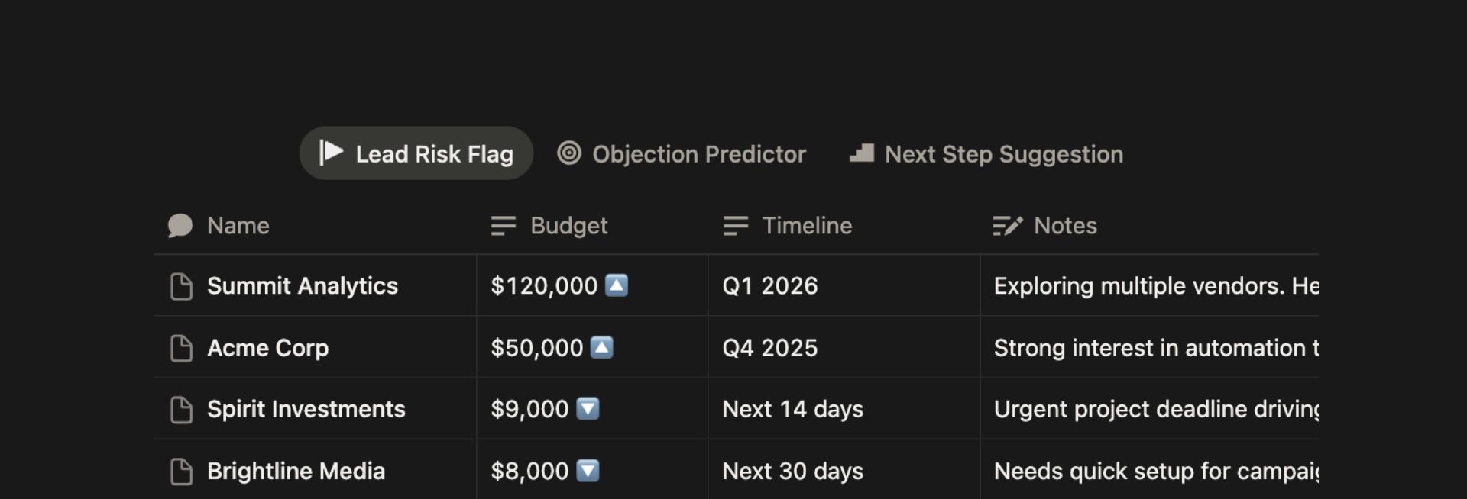Click the upward arrow next to Acme Corp's budget
1467x499 pixels.
(602, 347)
